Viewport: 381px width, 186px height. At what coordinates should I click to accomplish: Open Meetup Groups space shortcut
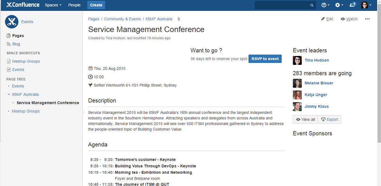pos(26,61)
